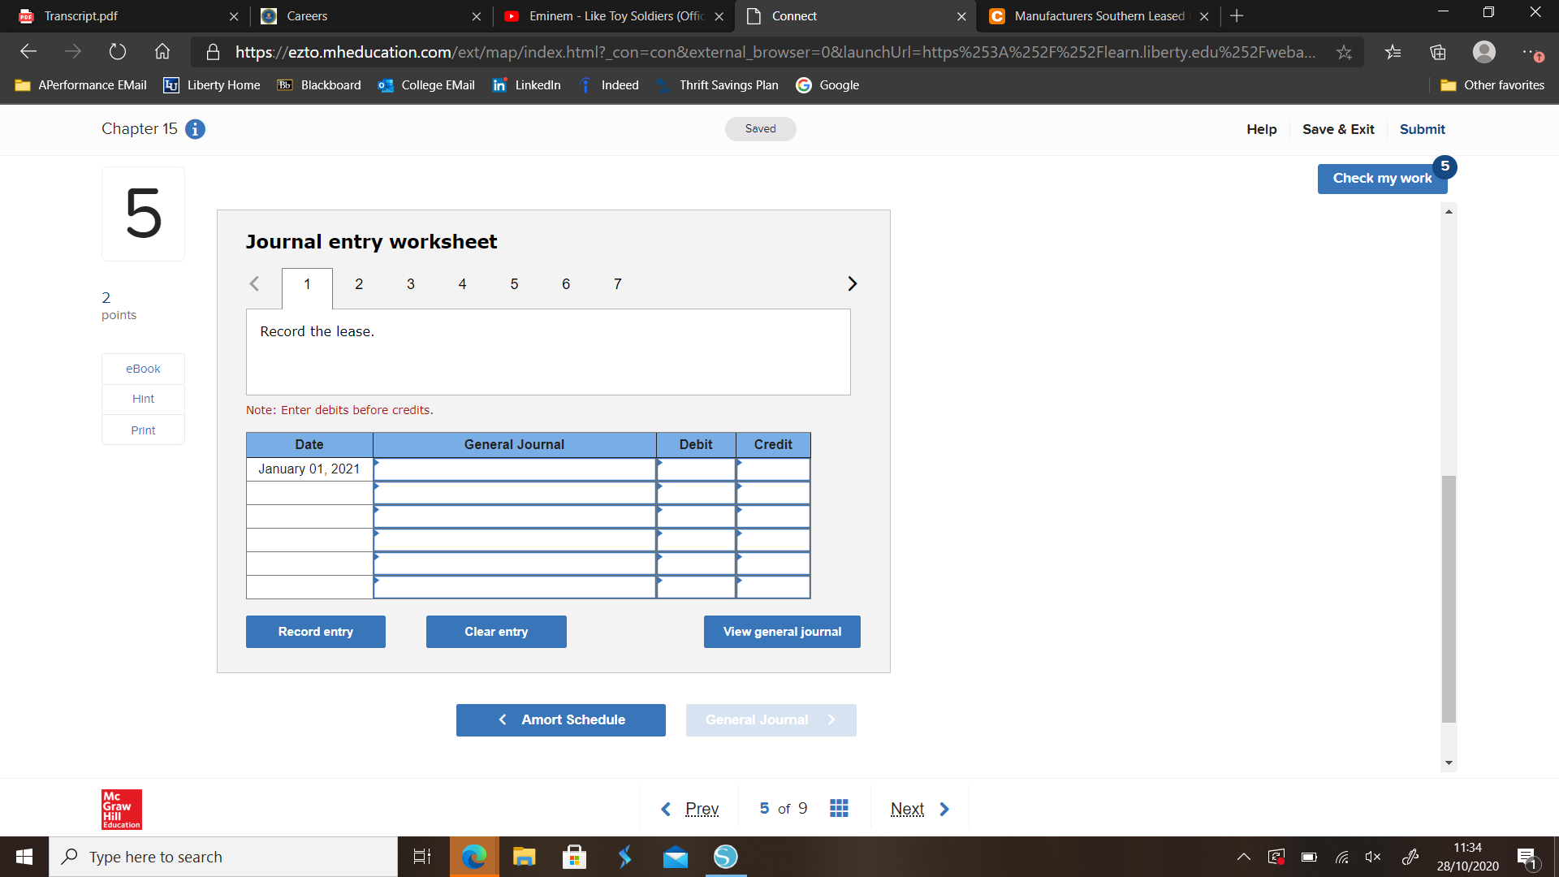Open the Next question link

[x=907, y=808]
